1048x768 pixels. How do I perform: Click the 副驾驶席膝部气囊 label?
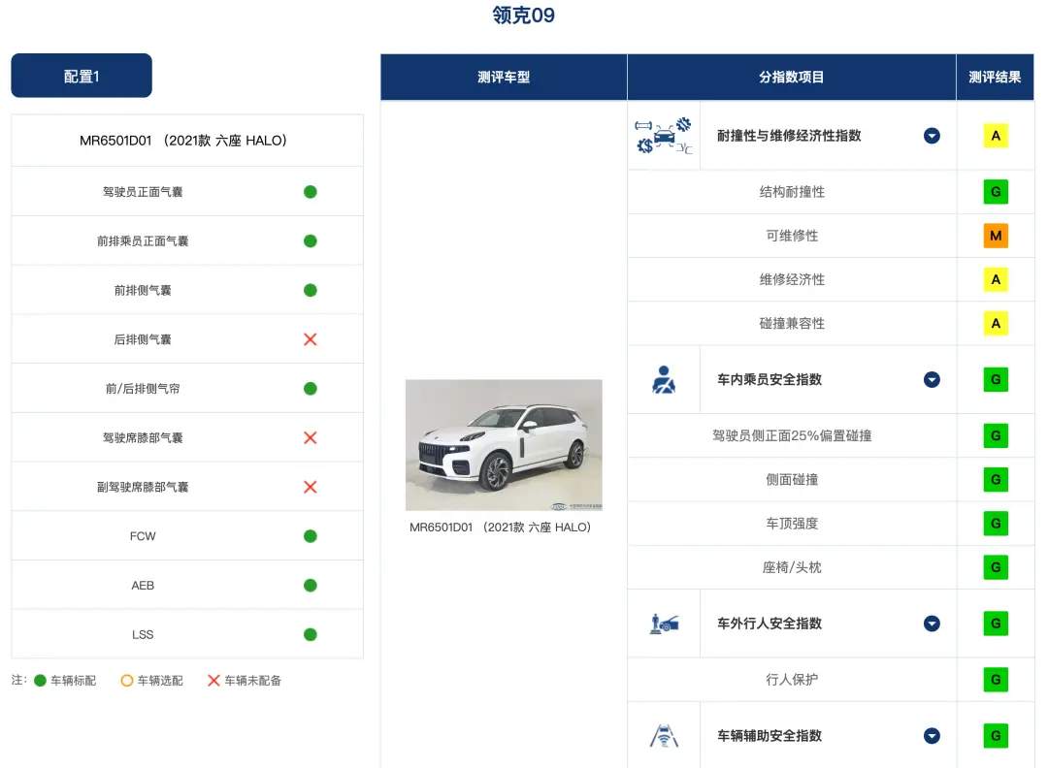[143, 487]
